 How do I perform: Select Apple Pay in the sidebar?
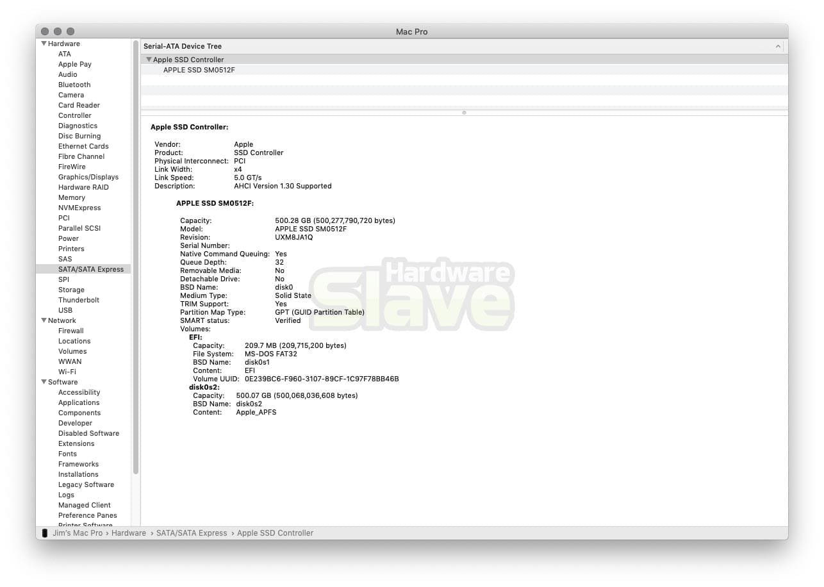(75, 64)
